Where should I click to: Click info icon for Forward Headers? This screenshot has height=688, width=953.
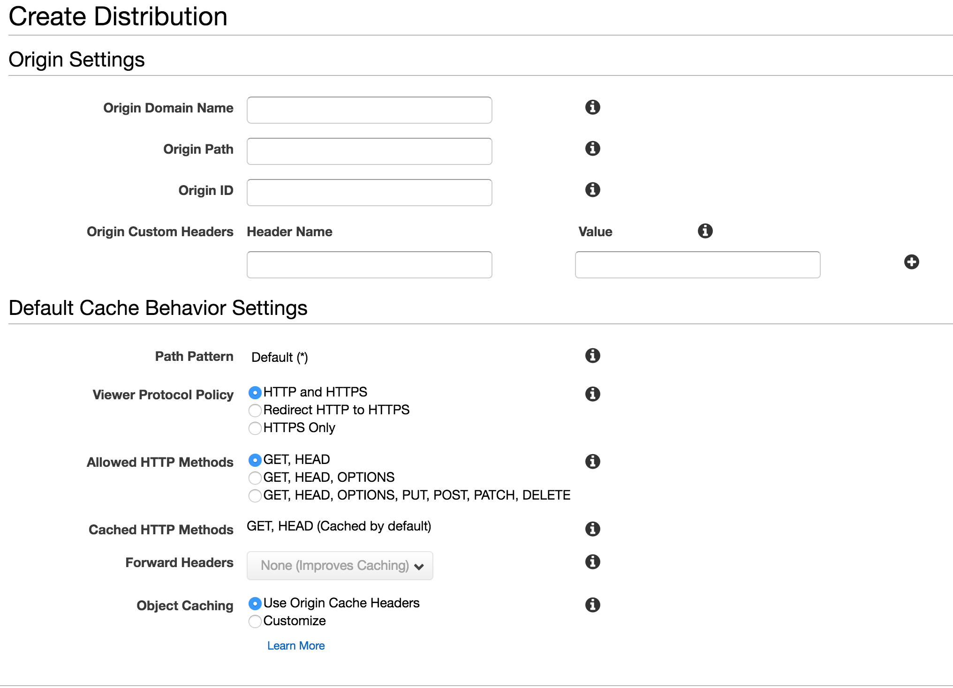[x=592, y=561]
